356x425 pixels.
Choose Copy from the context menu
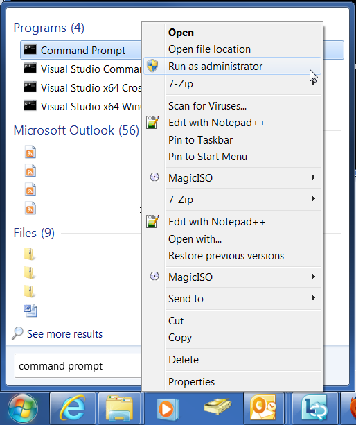click(180, 338)
